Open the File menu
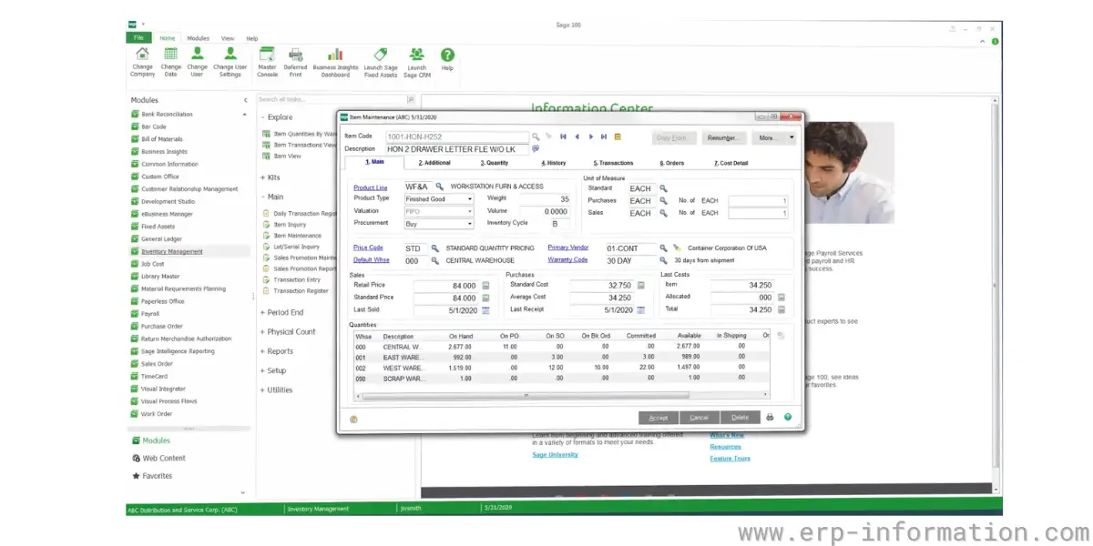This screenshot has width=1093, height=546. pyautogui.click(x=138, y=38)
